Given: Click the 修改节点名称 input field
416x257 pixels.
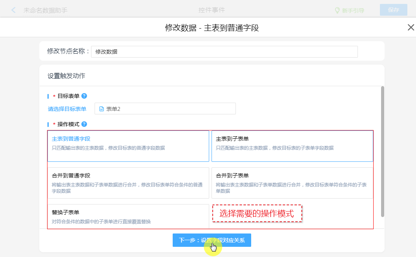Looking at the screenshot, I should [224, 52].
